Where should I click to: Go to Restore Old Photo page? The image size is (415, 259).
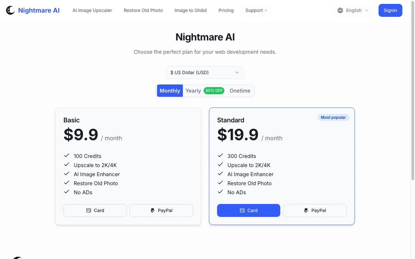143,10
